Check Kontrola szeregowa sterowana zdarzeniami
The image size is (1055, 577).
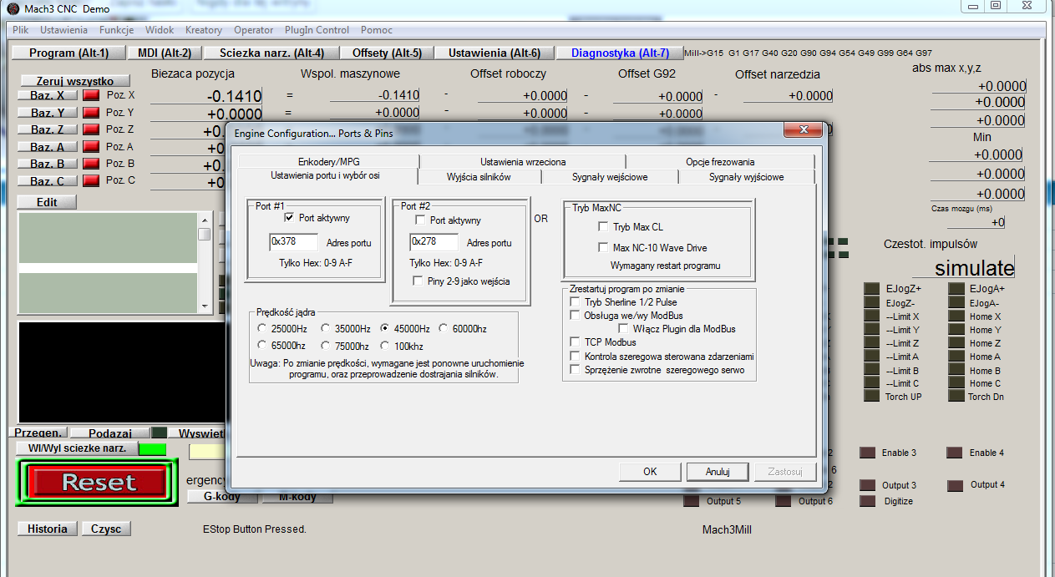tap(575, 357)
